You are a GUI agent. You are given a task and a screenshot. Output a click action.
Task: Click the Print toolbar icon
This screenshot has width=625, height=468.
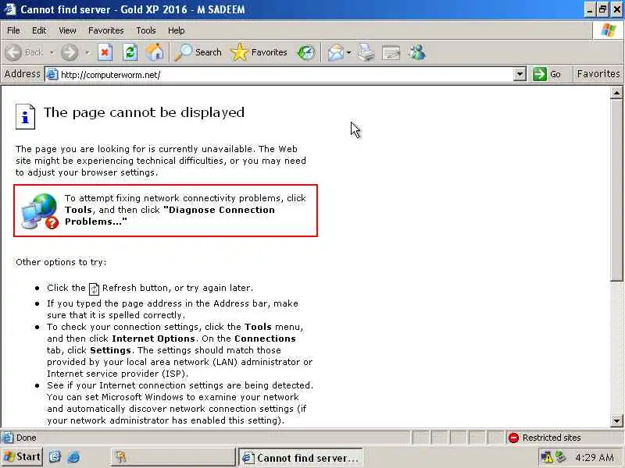pos(366,52)
